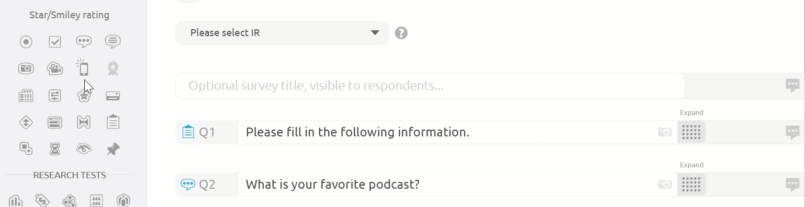
Task: Select the single choice radio question icon
Action: (26, 42)
